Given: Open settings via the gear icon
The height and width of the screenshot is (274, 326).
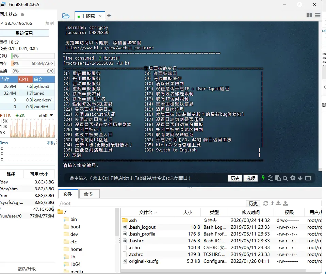Looking at the screenshot, I should [x=293, y=178].
